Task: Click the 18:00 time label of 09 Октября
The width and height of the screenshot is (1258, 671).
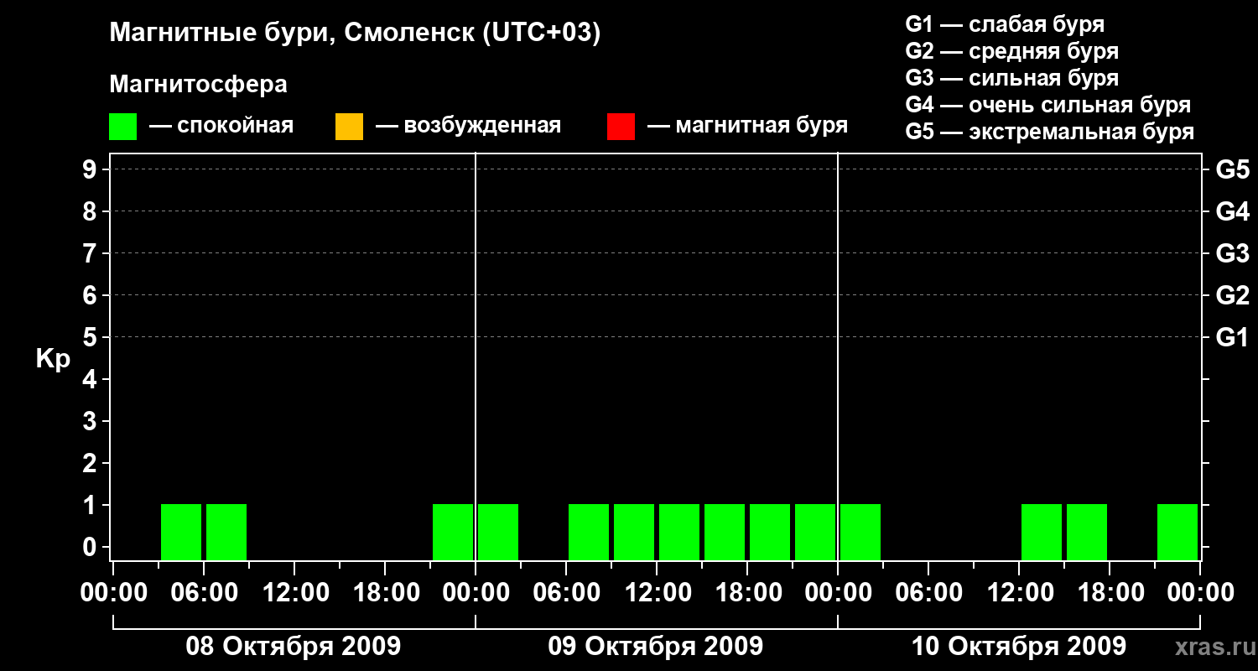Action: 747,593
